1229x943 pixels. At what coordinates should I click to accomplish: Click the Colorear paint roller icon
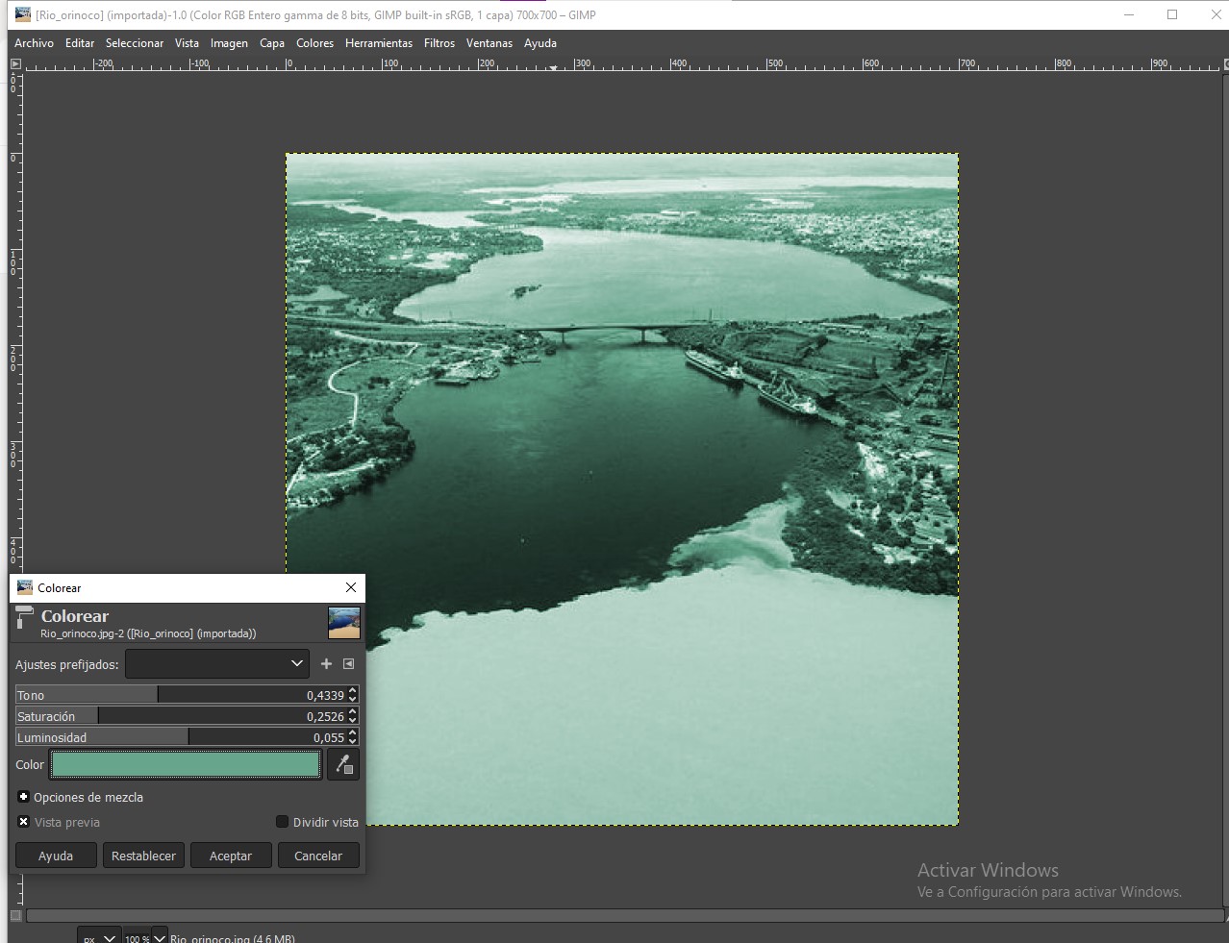pyautogui.click(x=24, y=621)
